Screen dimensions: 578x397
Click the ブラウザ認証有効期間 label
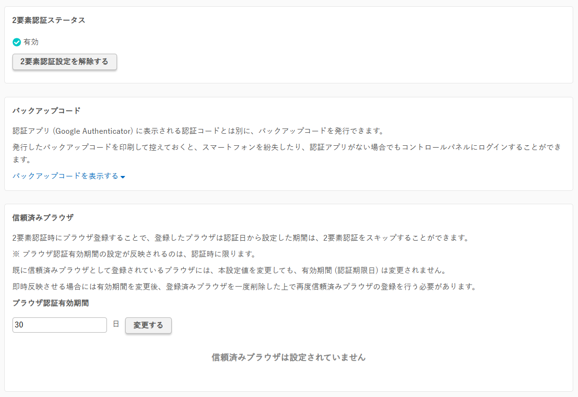pyautogui.click(x=51, y=303)
